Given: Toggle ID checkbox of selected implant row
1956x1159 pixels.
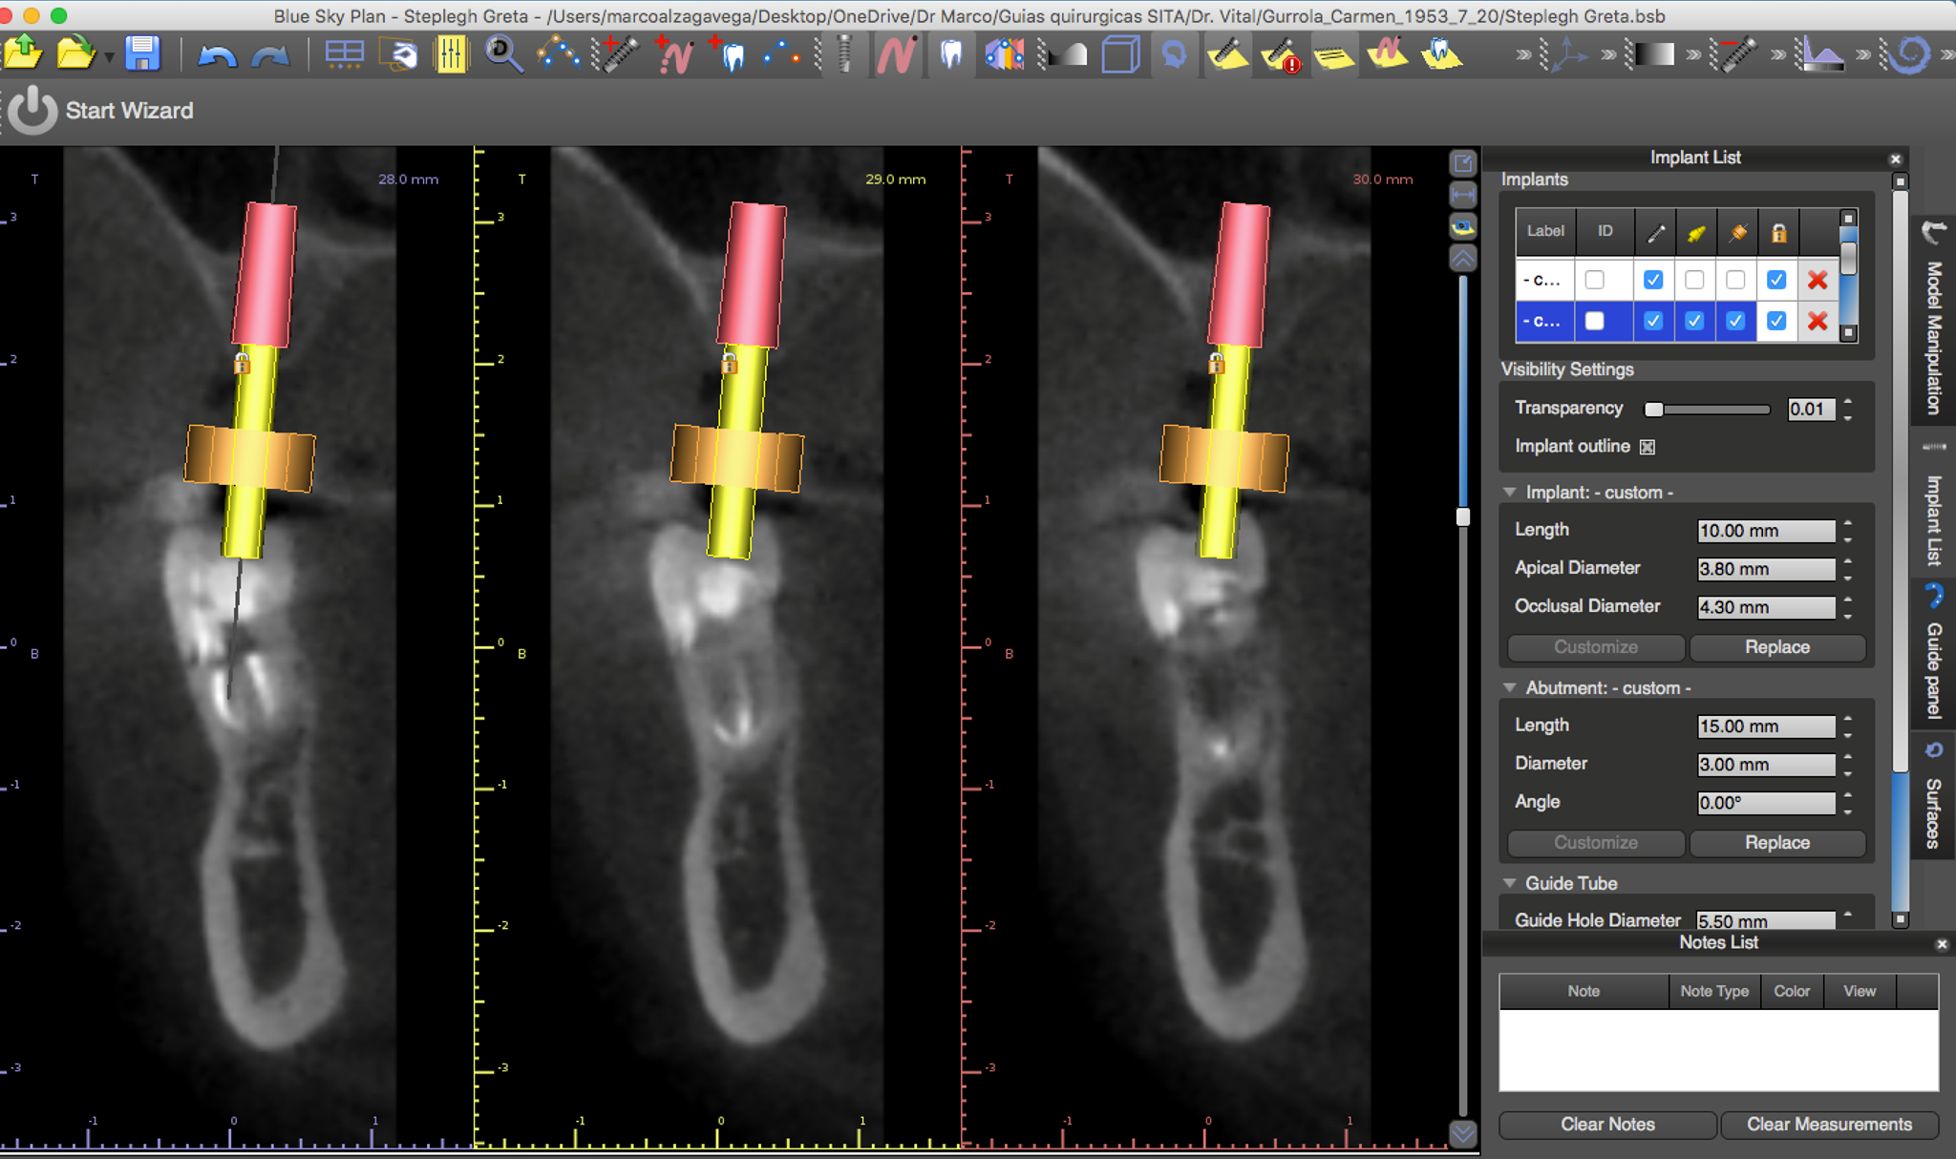Looking at the screenshot, I should pos(1594,321).
